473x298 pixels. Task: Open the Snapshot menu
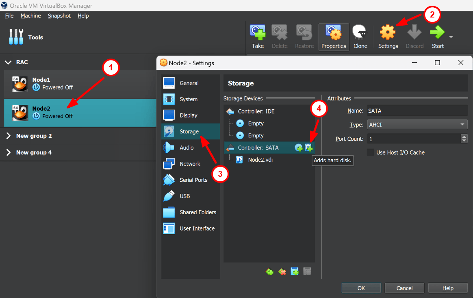coord(59,16)
